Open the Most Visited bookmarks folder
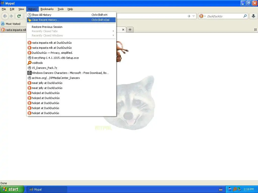 [x=11, y=24]
